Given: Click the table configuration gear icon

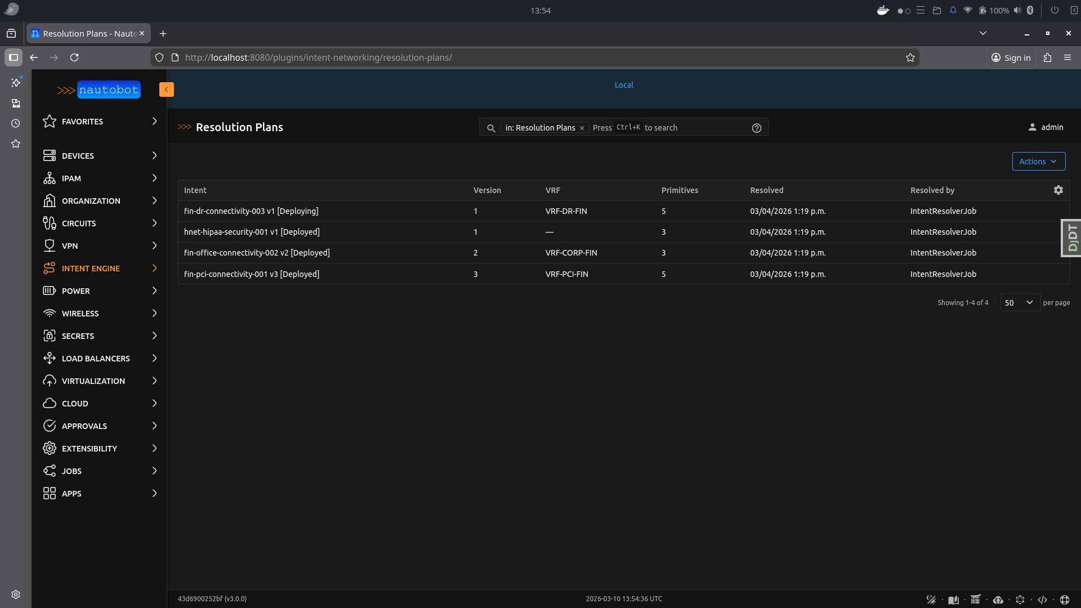Looking at the screenshot, I should [x=1058, y=190].
